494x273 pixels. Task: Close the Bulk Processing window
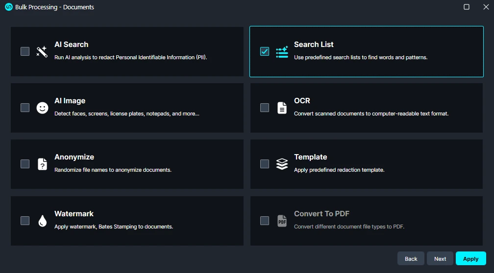(x=486, y=7)
